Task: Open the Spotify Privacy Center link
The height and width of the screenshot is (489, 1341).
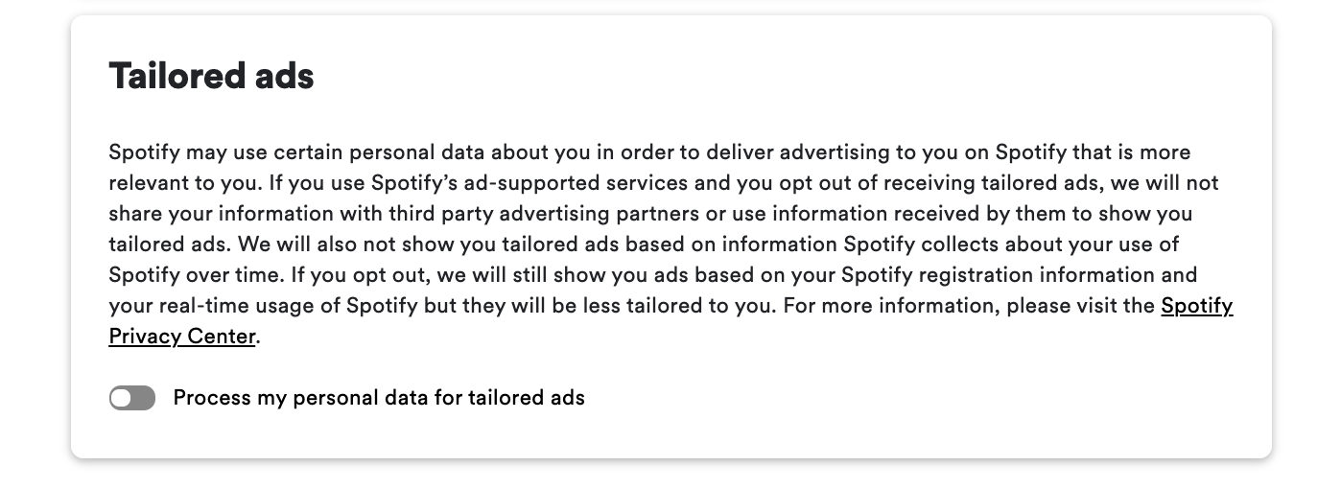Action: (x=1196, y=306)
